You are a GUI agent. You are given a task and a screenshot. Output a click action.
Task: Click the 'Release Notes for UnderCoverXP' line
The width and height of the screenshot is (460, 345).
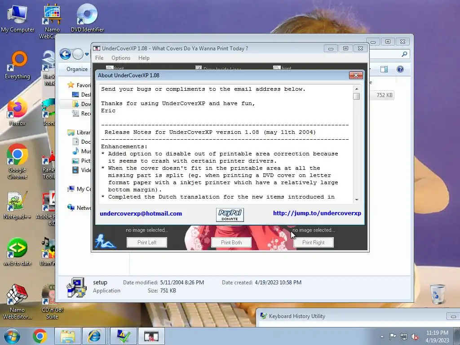210,133
